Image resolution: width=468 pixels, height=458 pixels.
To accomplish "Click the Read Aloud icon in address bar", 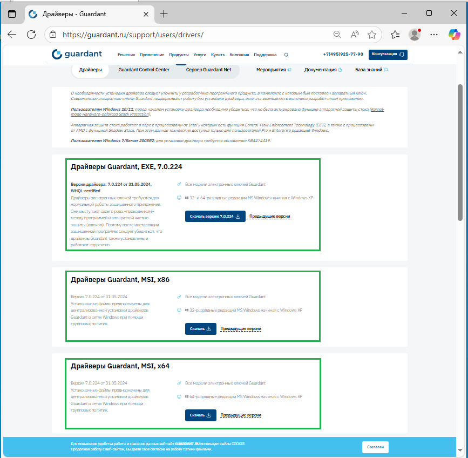I will [x=355, y=35].
